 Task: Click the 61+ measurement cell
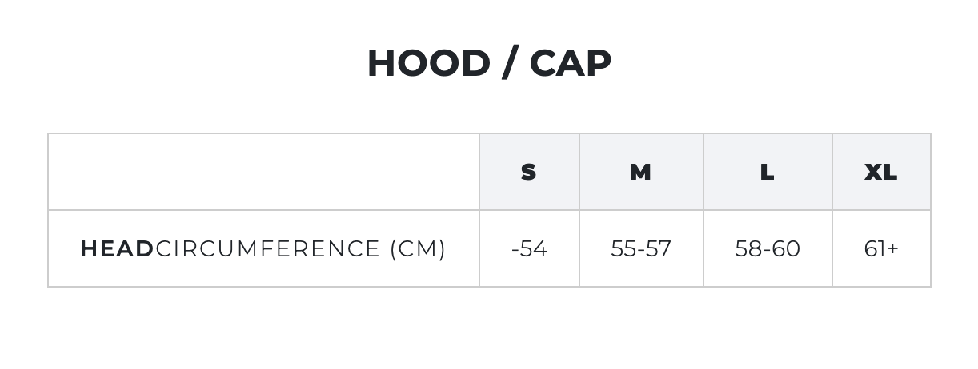881,248
